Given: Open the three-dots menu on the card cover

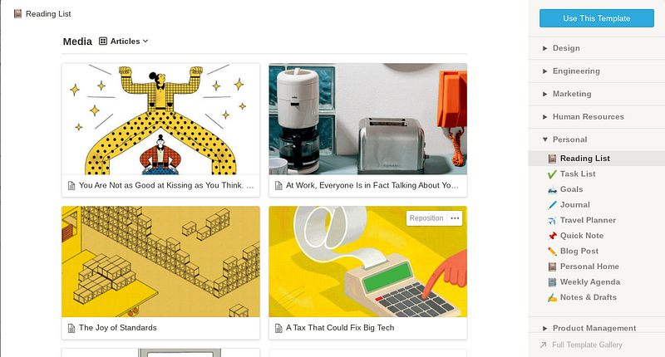Looking at the screenshot, I should (455, 218).
